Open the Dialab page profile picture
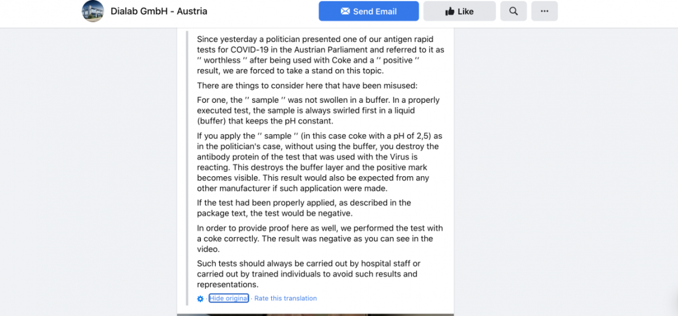The height and width of the screenshot is (316, 678). (x=93, y=11)
